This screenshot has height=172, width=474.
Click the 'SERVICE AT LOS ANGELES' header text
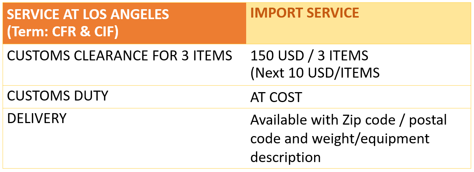(x=88, y=15)
